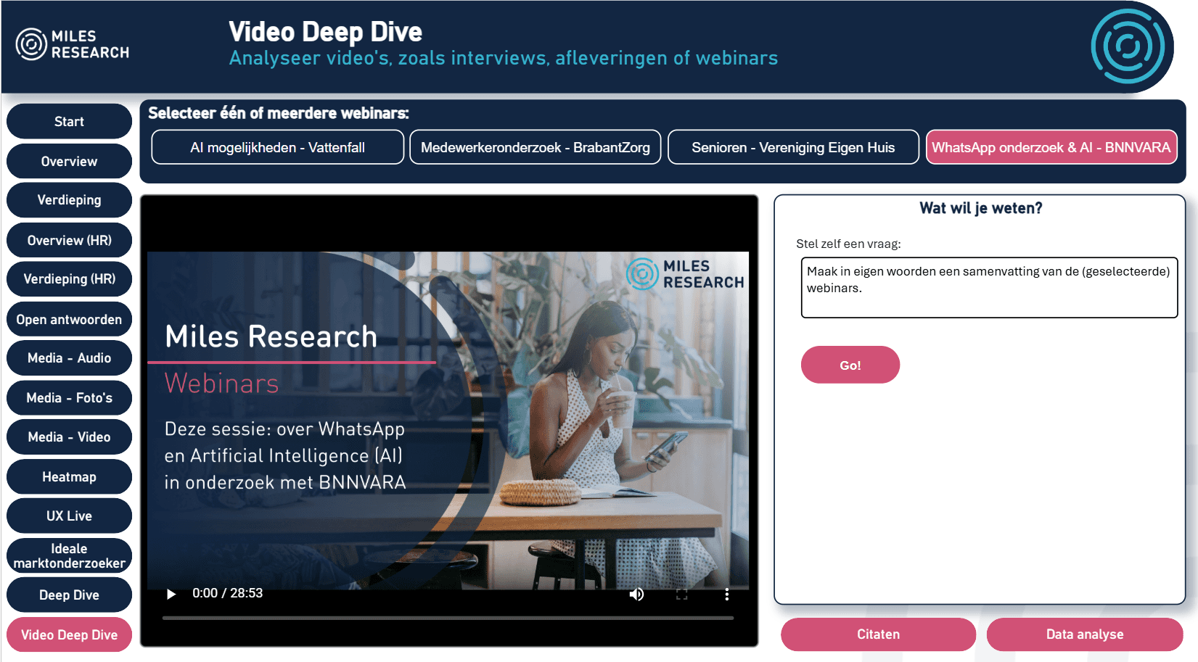Viewport: 1198px width, 662px height.
Task: Click the 'Video Deep Dive' page title
Action: point(325,31)
